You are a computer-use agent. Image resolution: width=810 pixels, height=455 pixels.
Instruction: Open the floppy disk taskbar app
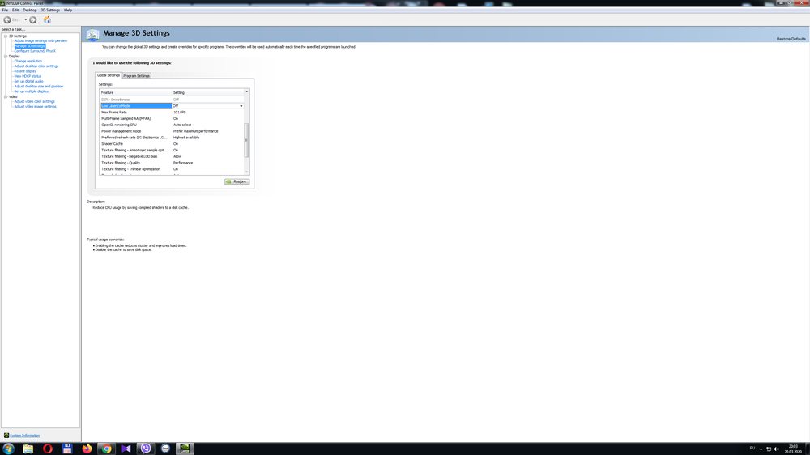pos(67,449)
